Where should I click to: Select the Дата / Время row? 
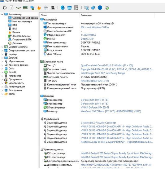(97, 54)
